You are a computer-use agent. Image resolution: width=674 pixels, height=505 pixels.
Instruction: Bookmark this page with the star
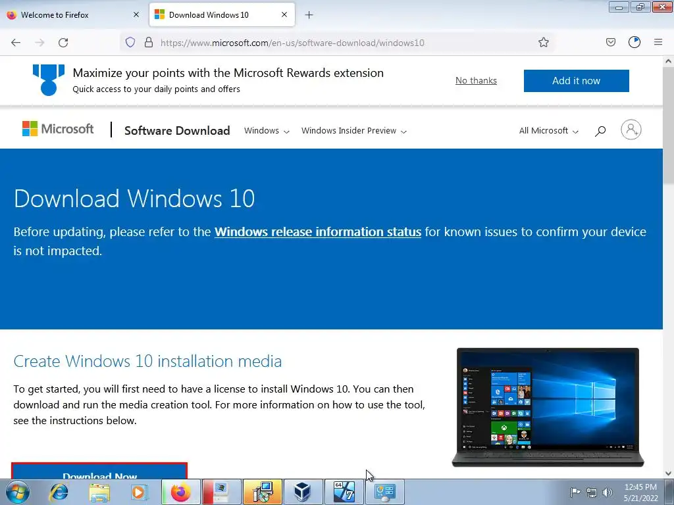(x=543, y=42)
